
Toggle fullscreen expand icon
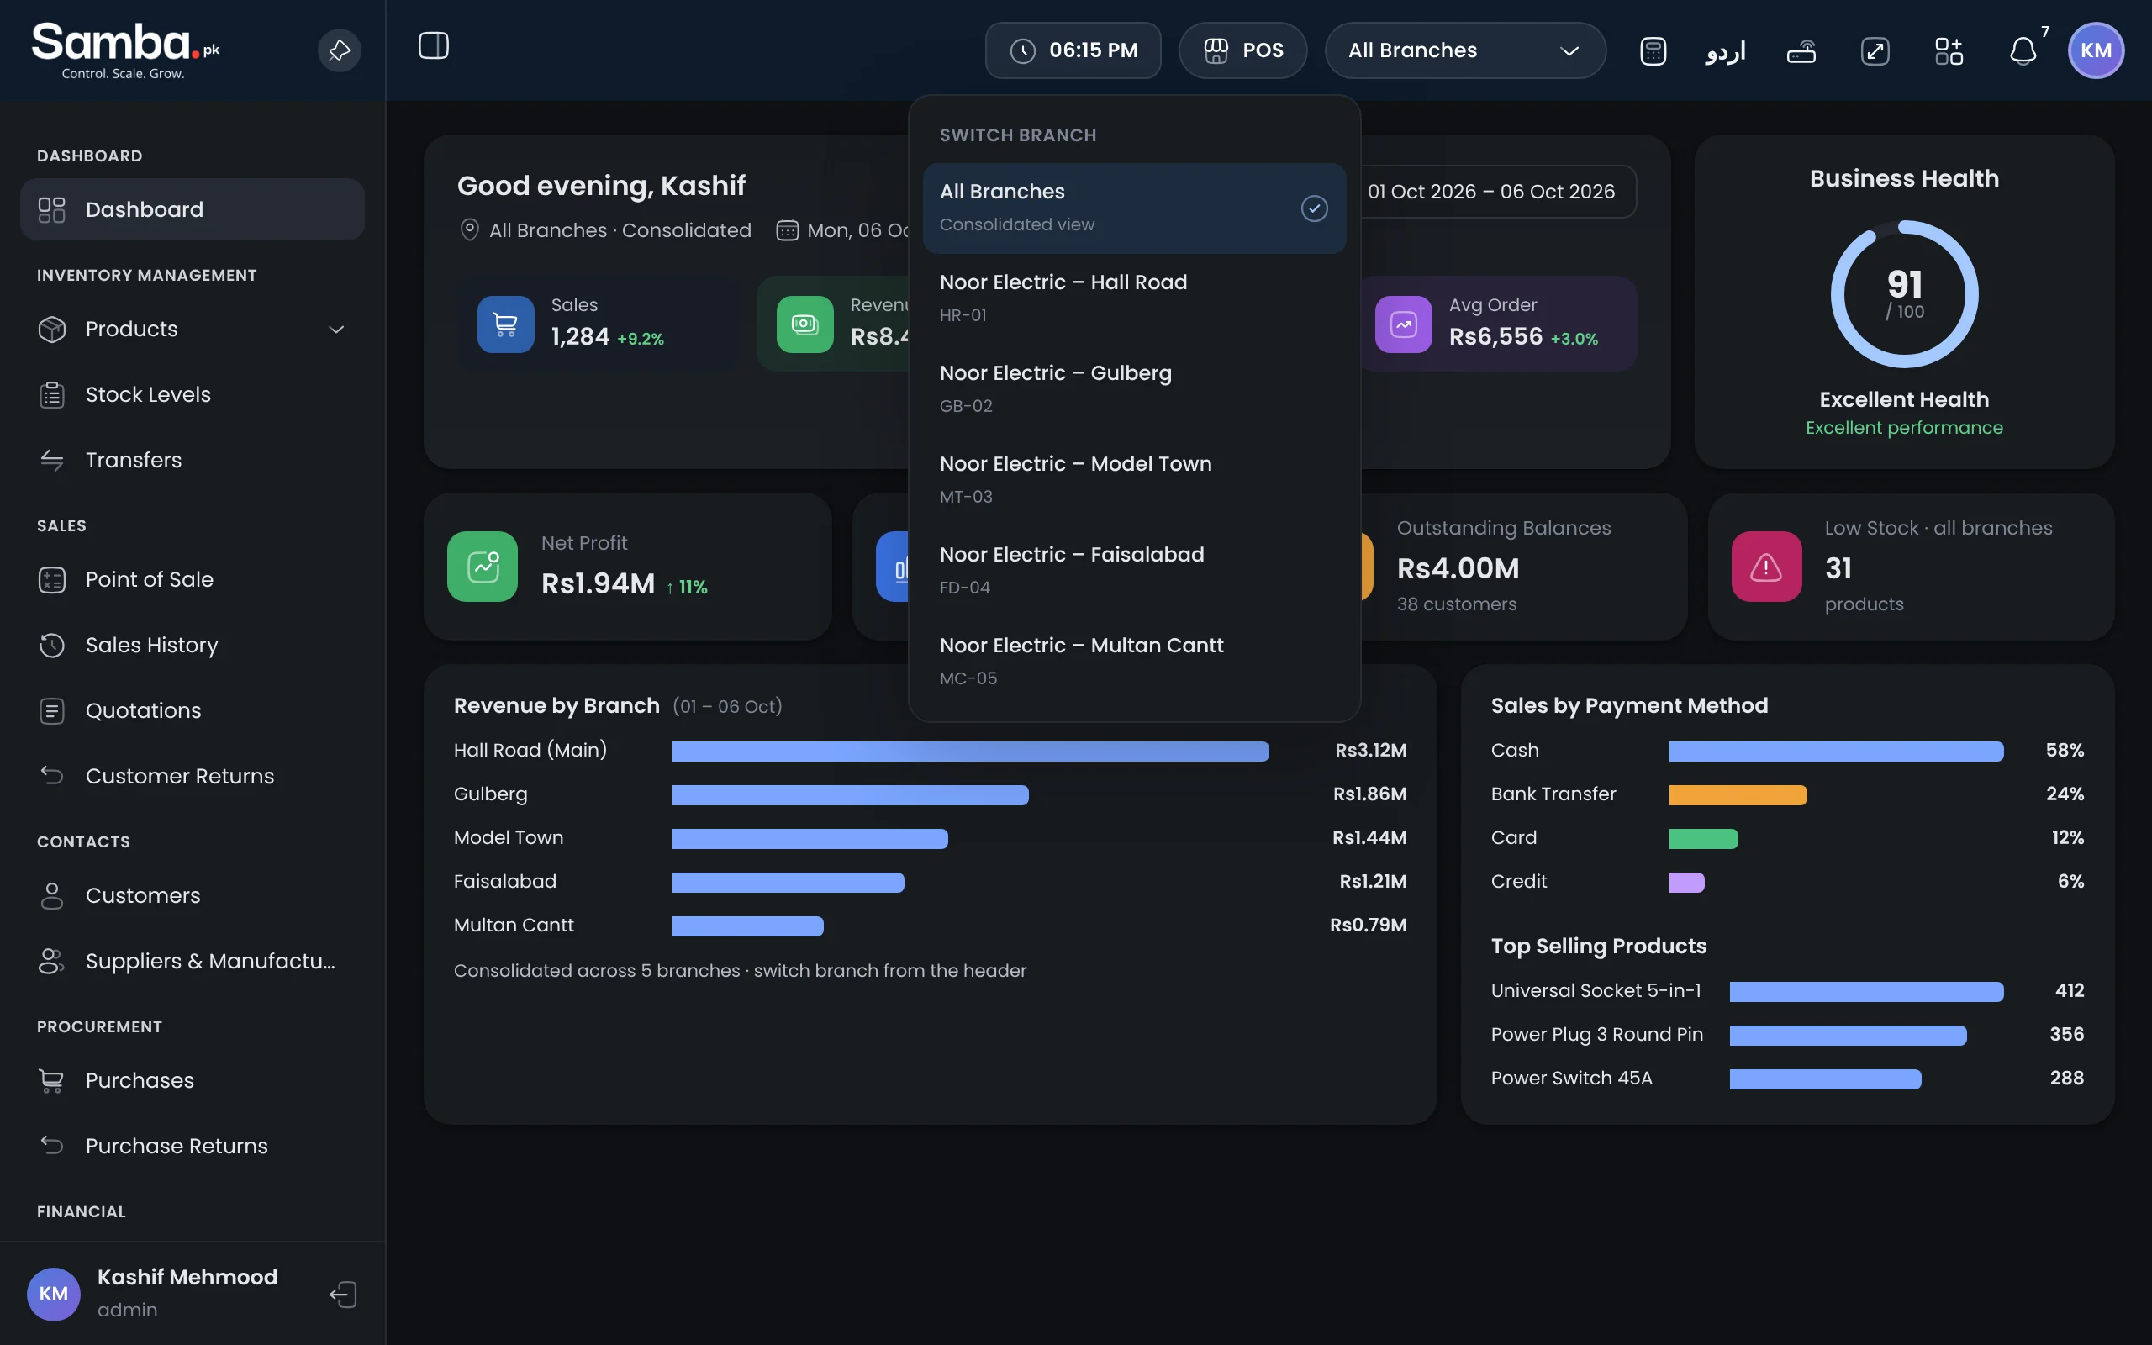pos(1875,50)
